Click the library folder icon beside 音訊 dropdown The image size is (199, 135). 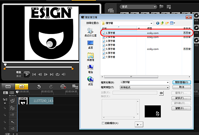pyautogui.click(x=162, y=7)
